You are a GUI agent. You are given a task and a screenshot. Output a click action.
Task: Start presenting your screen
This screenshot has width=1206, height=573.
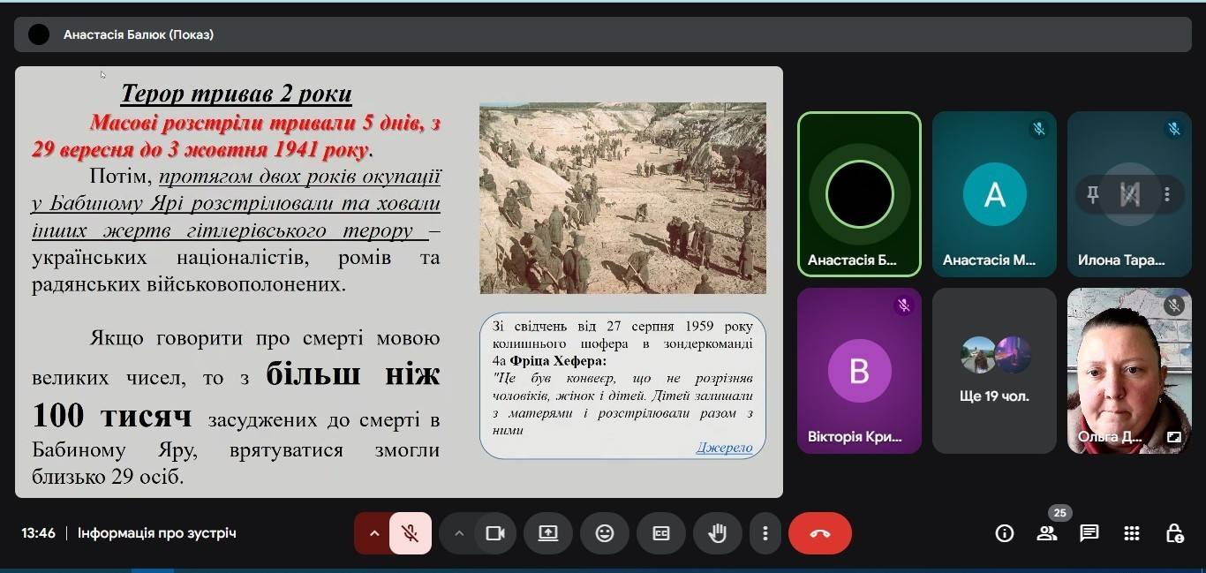pos(548,533)
